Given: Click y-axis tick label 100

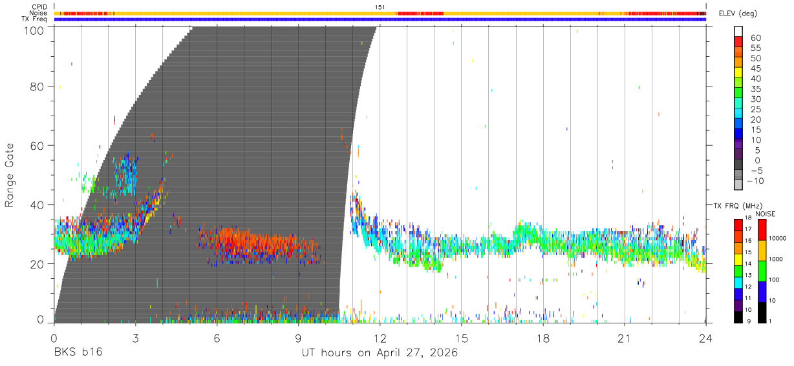Looking at the screenshot, I should [x=34, y=30].
